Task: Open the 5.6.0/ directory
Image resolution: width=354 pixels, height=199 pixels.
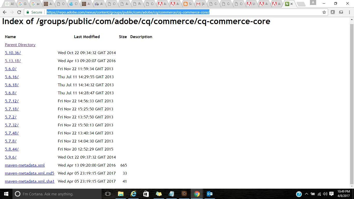Action: (x=11, y=69)
